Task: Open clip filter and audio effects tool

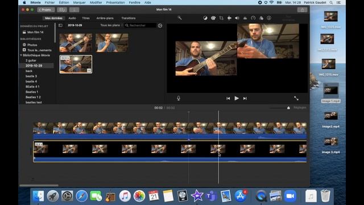Action: click(261, 18)
